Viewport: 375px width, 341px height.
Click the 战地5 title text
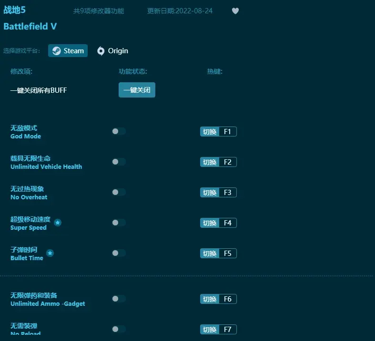pyautogui.click(x=15, y=10)
